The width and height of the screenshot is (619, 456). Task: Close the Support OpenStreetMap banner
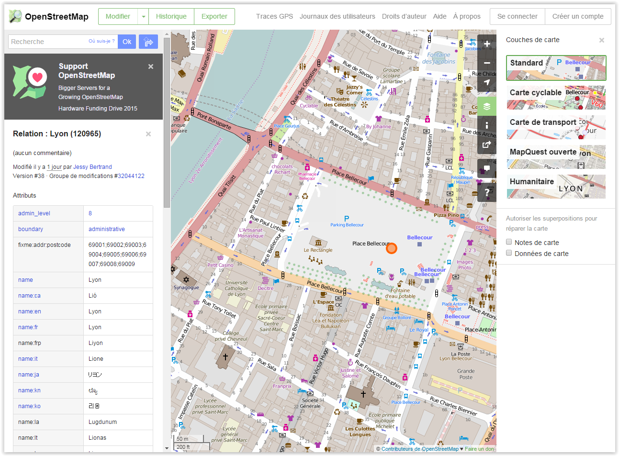pyautogui.click(x=151, y=67)
